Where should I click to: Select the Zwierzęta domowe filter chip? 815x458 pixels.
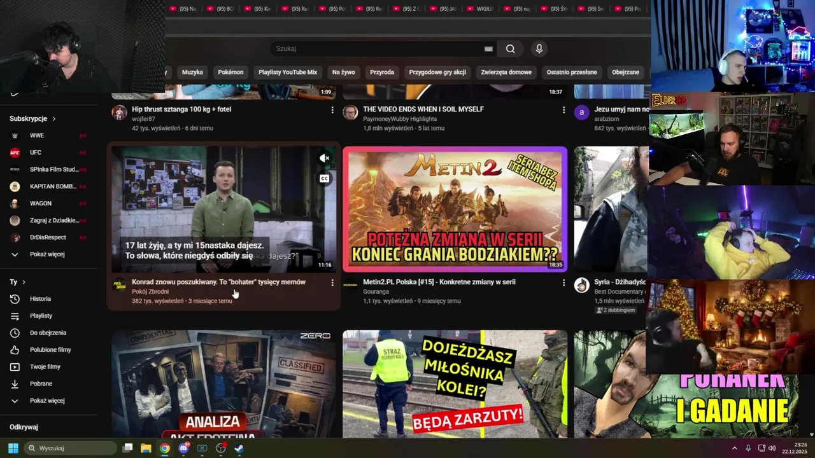pyautogui.click(x=506, y=73)
